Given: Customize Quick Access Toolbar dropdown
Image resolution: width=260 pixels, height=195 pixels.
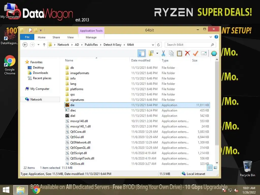Looking at the screenshot, I should 41,30.
